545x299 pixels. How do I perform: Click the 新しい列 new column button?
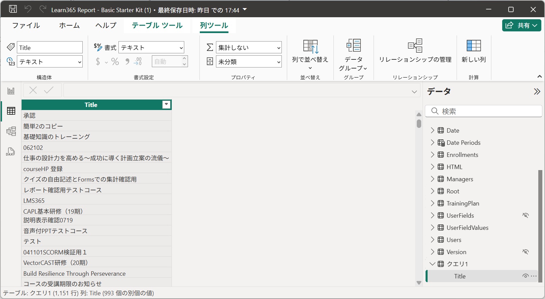click(474, 51)
